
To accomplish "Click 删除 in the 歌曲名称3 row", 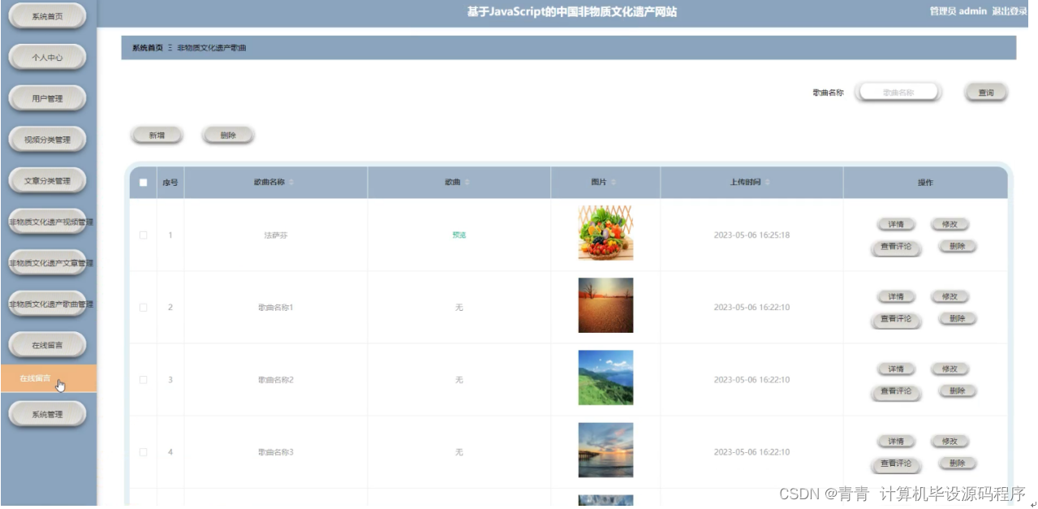I will (957, 464).
